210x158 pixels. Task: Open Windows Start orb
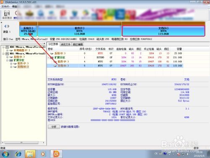pyautogui.click(x=5, y=154)
